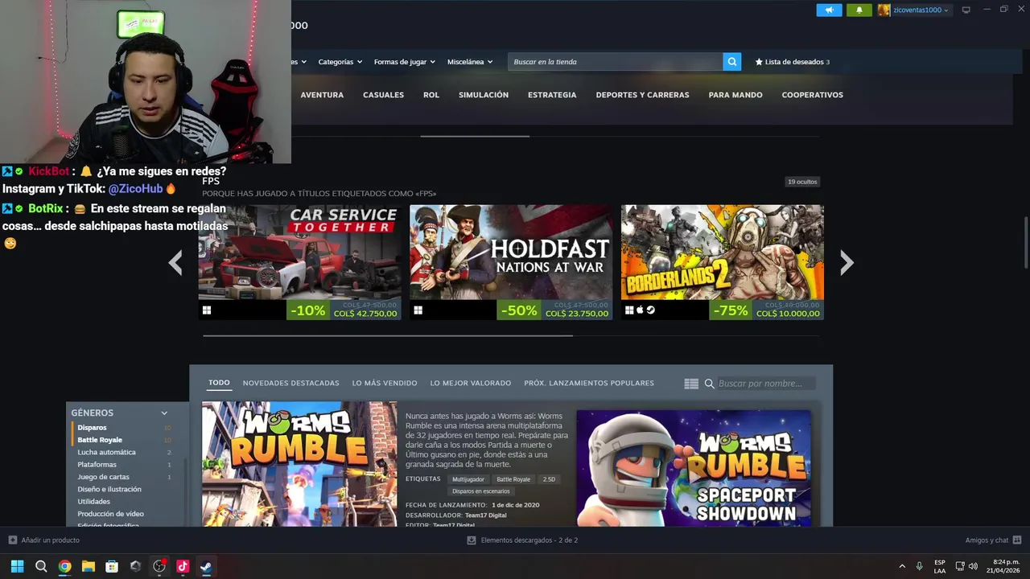Image resolution: width=1030 pixels, height=579 pixels.
Task: Expand the Formas de jugar dropdown
Action: point(404,62)
